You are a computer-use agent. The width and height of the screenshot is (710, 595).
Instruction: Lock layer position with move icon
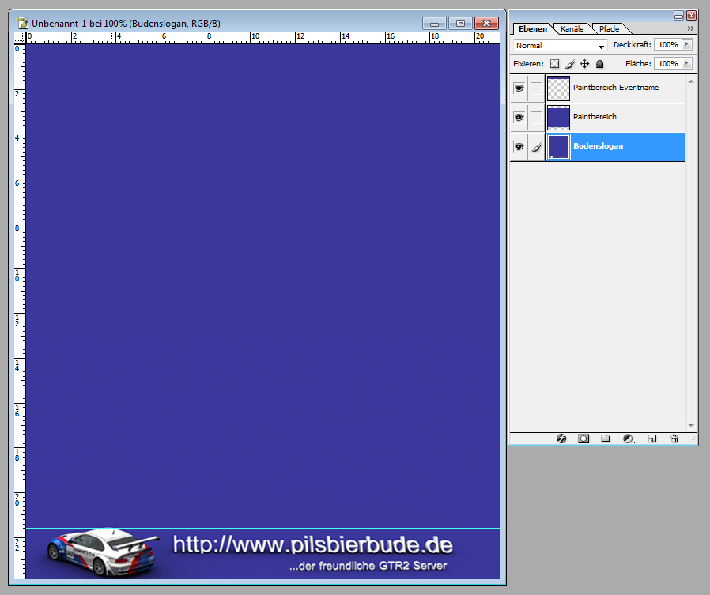[x=584, y=64]
